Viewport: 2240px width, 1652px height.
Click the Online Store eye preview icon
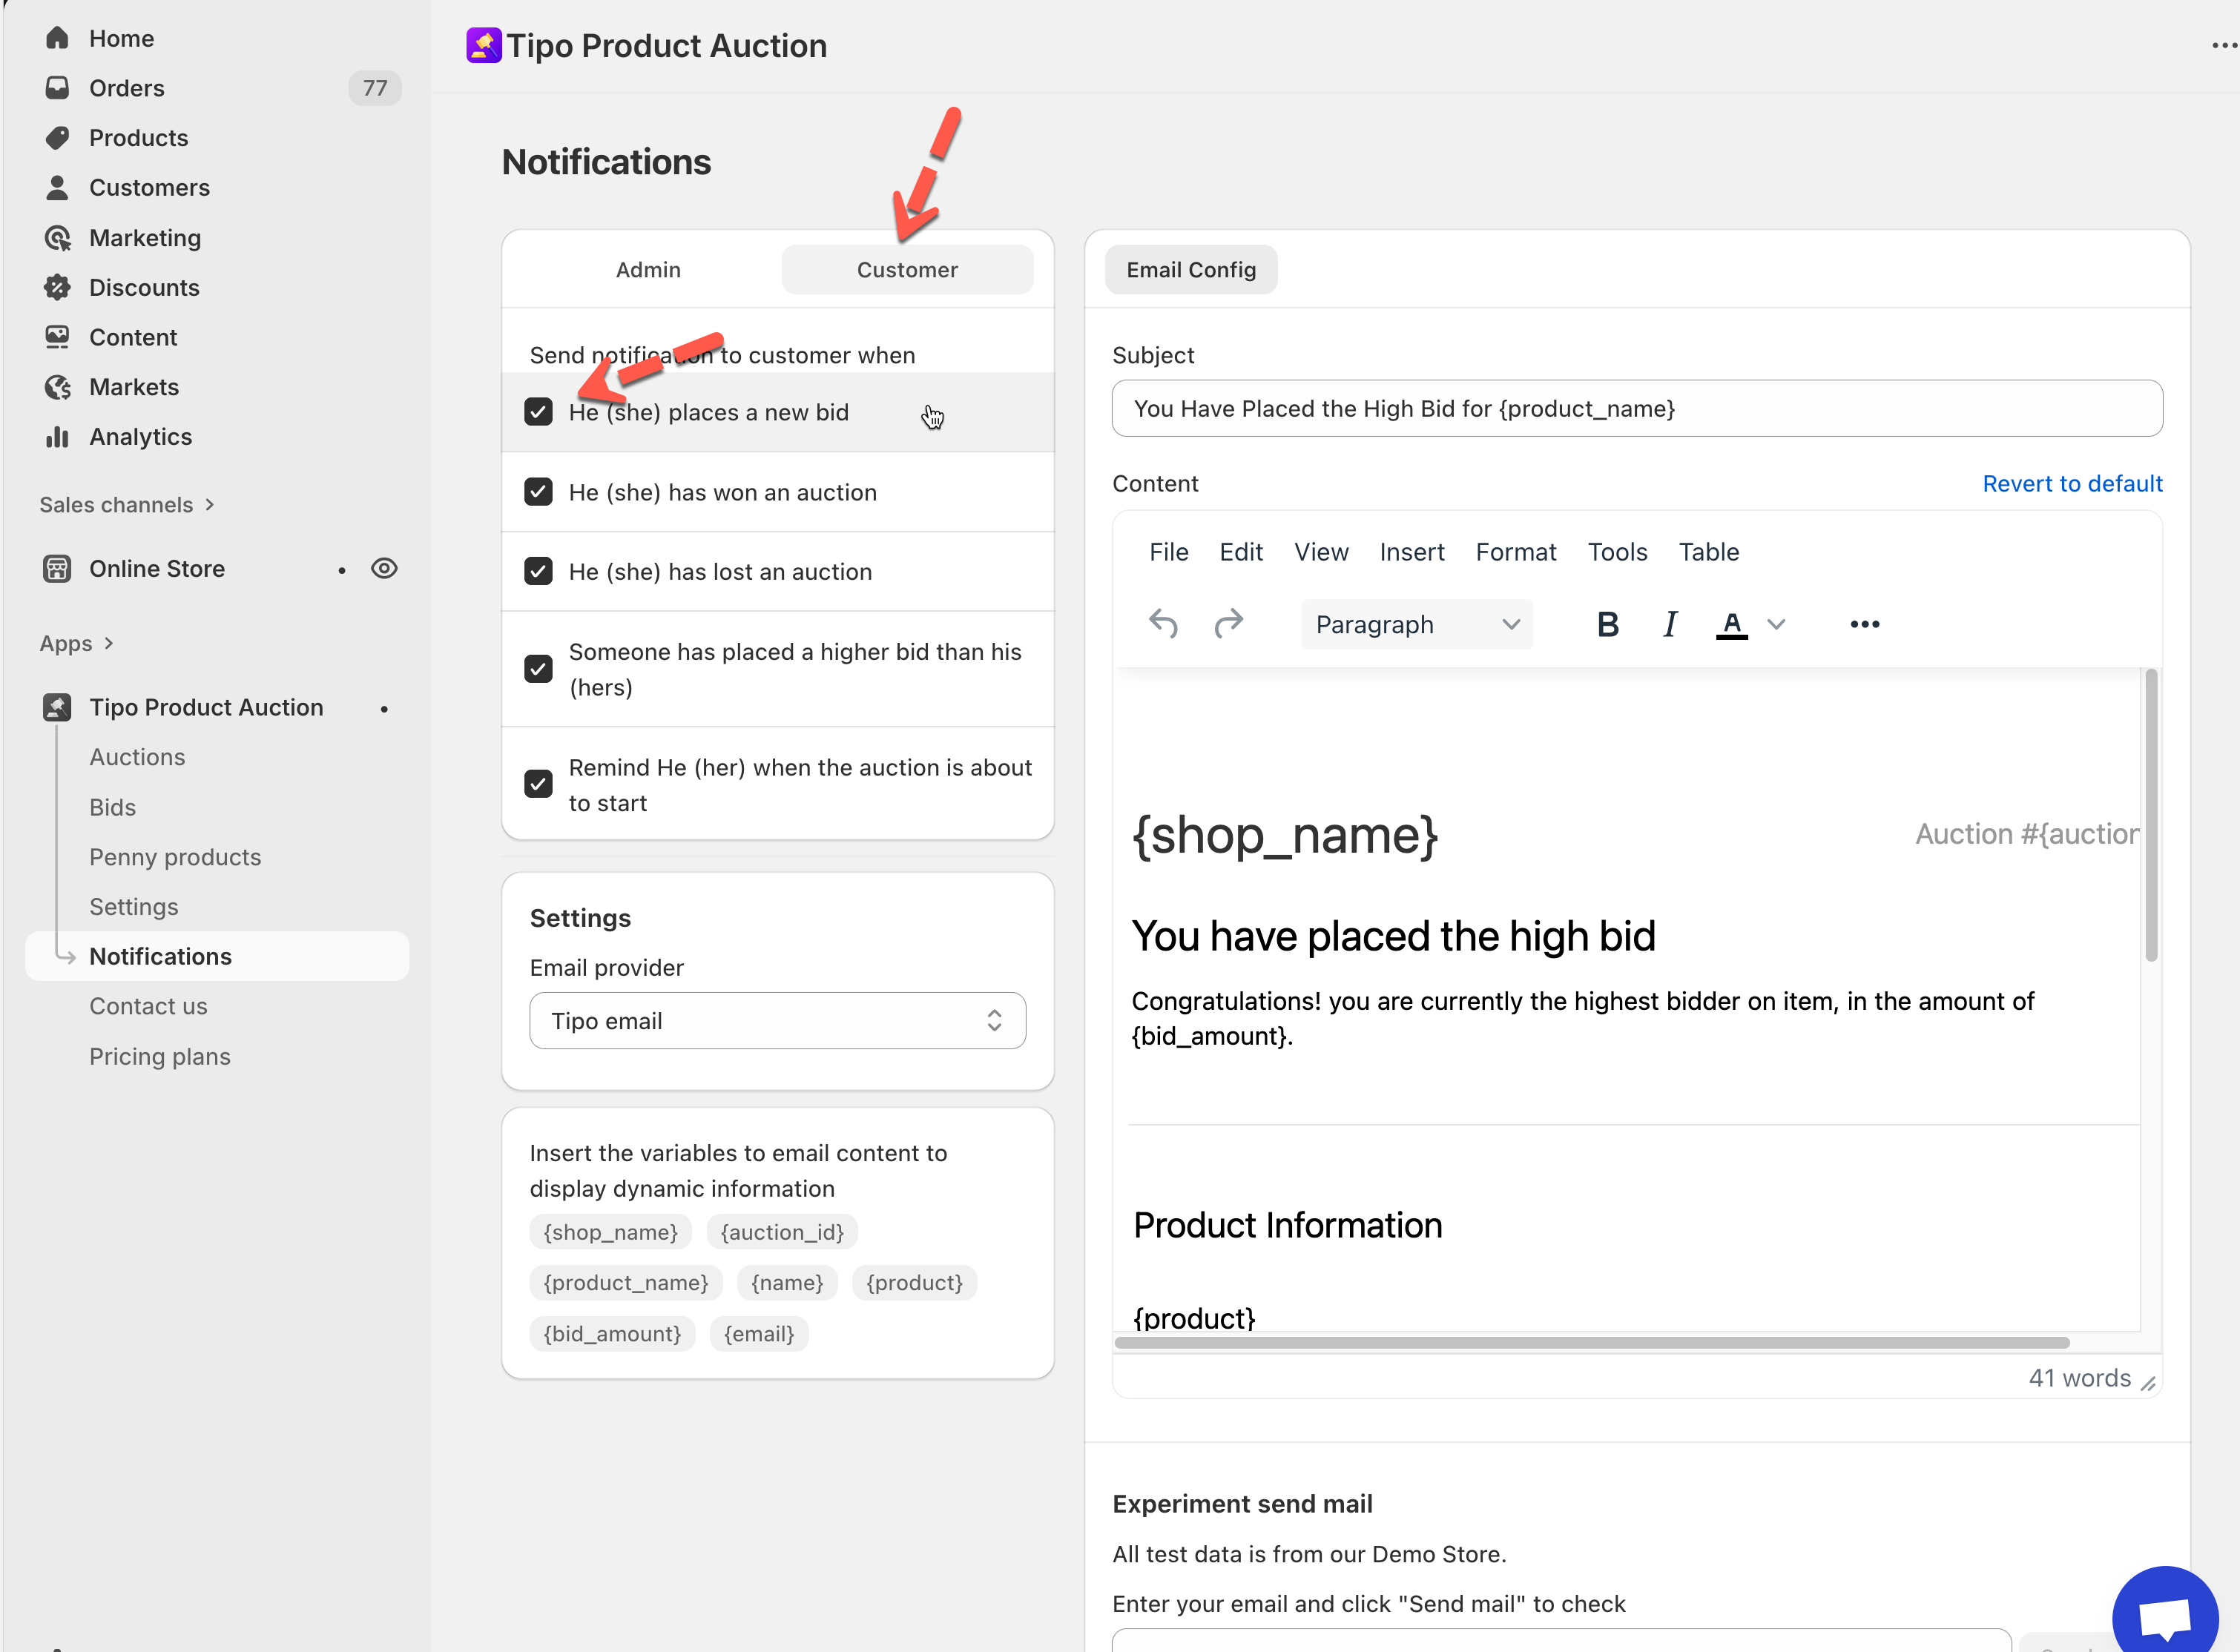(384, 568)
